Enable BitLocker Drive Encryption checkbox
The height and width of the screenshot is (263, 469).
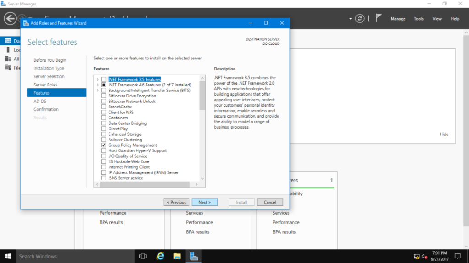[104, 96]
